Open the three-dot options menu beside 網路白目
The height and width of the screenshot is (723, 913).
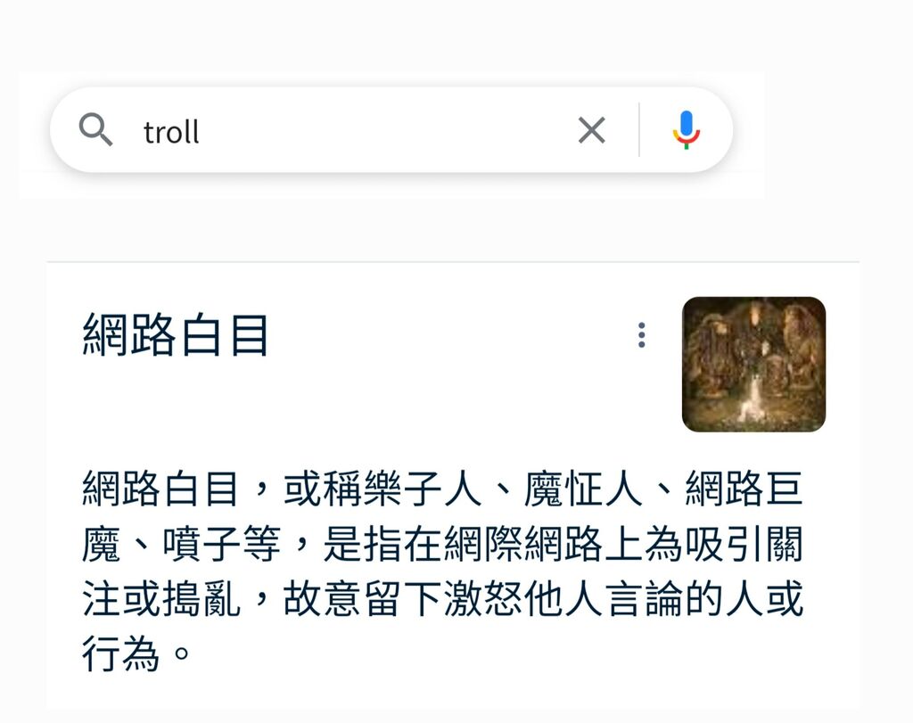[x=641, y=335]
